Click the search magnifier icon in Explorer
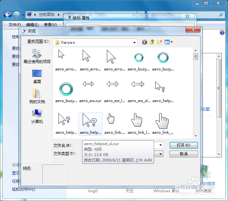The image size is (228, 201). pos(221,15)
